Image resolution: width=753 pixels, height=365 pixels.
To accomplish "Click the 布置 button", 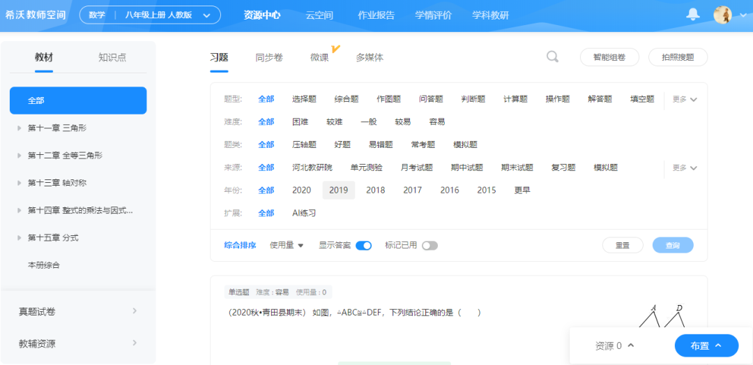I will click(706, 345).
